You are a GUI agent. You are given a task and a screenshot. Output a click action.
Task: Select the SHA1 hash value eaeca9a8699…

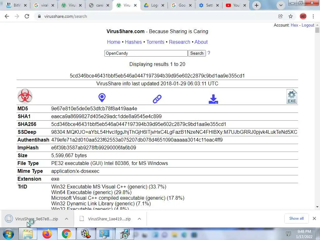[106, 116]
